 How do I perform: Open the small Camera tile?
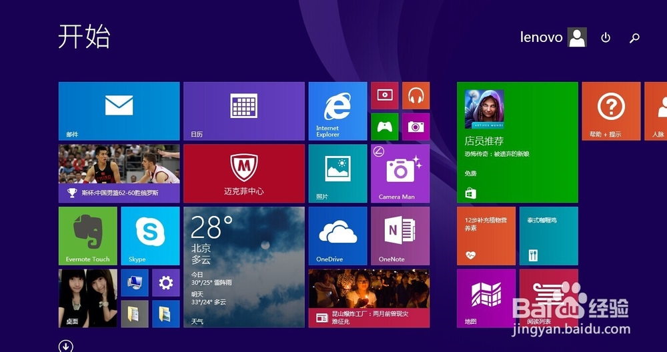tap(416, 127)
